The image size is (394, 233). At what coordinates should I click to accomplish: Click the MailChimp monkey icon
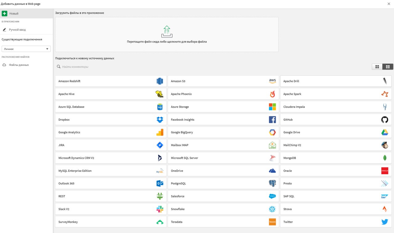(384, 145)
